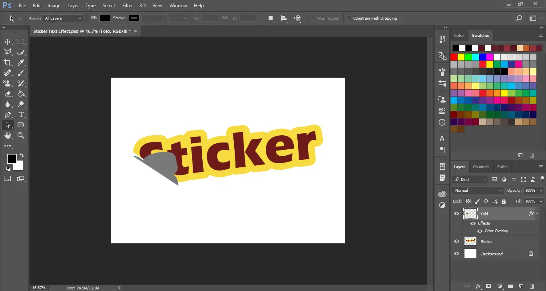The height and width of the screenshot is (291, 546).
Task: Hide the Background layer
Action: click(x=456, y=253)
